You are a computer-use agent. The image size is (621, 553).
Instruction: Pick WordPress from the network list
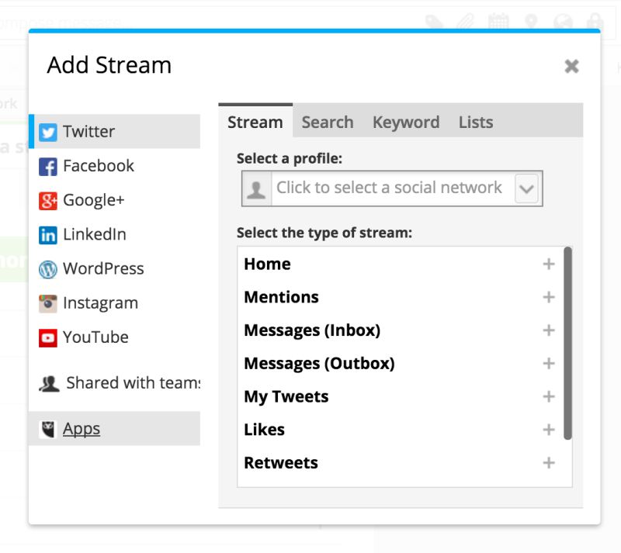point(114,269)
